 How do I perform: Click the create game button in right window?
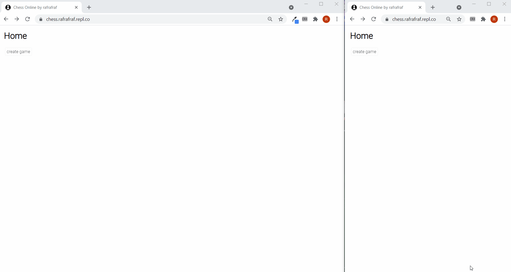coord(364,52)
